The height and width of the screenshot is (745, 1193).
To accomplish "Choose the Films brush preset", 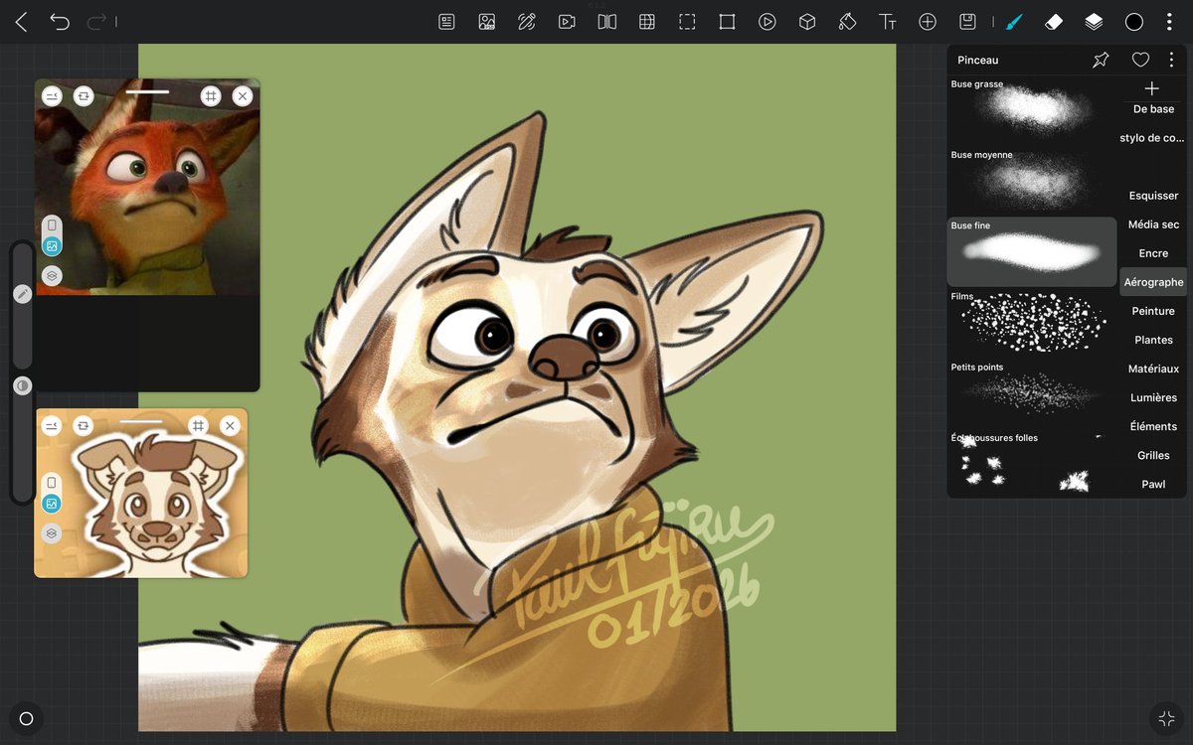I will [x=1033, y=323].
